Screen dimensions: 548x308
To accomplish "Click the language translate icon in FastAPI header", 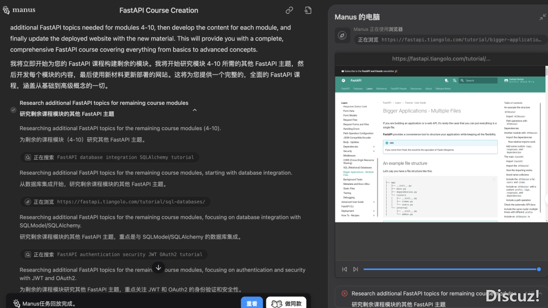I will tap(455, 81).
